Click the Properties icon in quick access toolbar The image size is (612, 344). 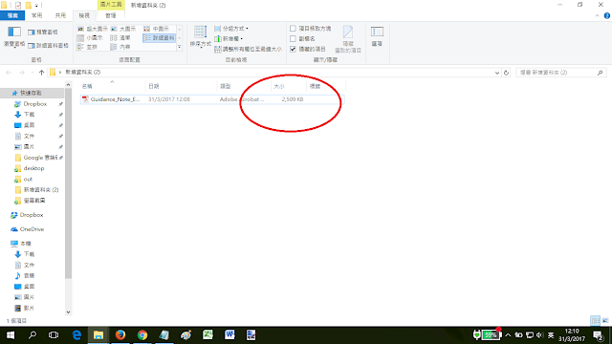coord(18,6)
